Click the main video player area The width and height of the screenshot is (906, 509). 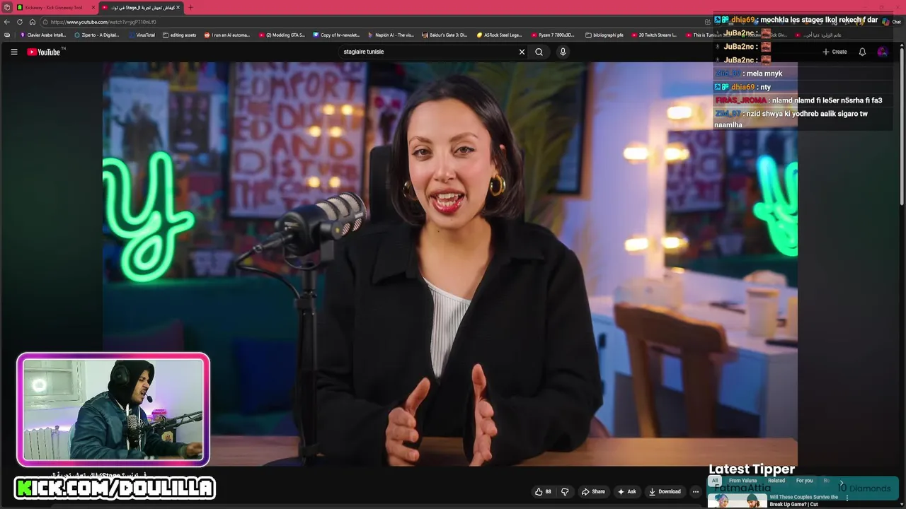pos(450,263)
